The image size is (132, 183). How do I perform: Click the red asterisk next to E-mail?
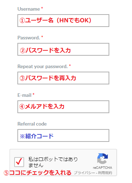pyautogui.click(x=33, y=94)
